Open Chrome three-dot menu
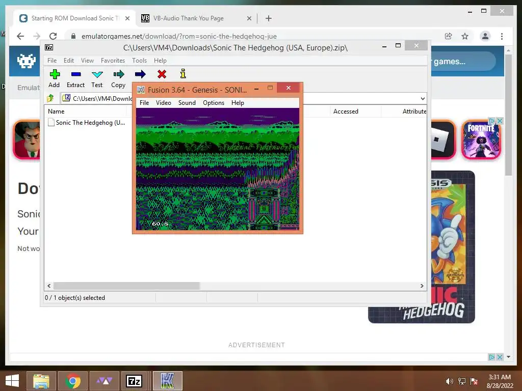 click(502, 36)
